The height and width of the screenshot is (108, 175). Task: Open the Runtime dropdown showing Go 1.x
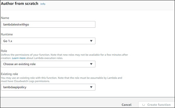tap(48, 41)
